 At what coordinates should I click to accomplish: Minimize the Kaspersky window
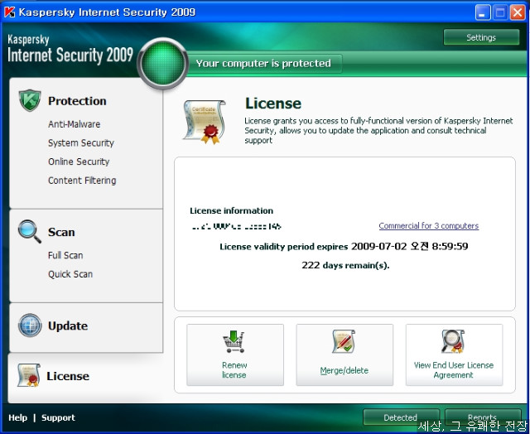click(483, 13)
